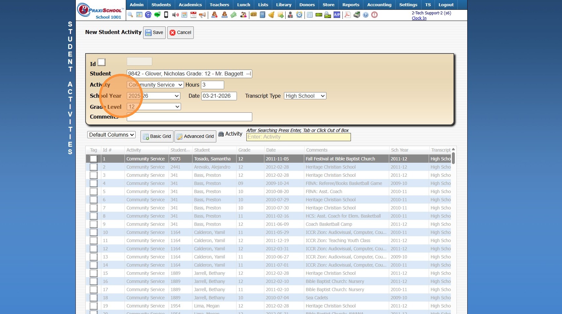
Task: Open the A/P accounts payable icon
Action: tap(337, 15)
